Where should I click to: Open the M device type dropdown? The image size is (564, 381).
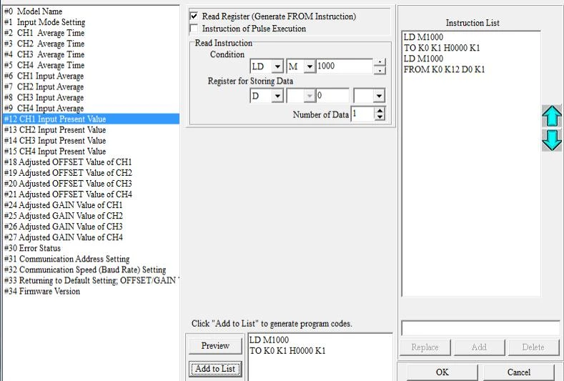coord(310,66)
